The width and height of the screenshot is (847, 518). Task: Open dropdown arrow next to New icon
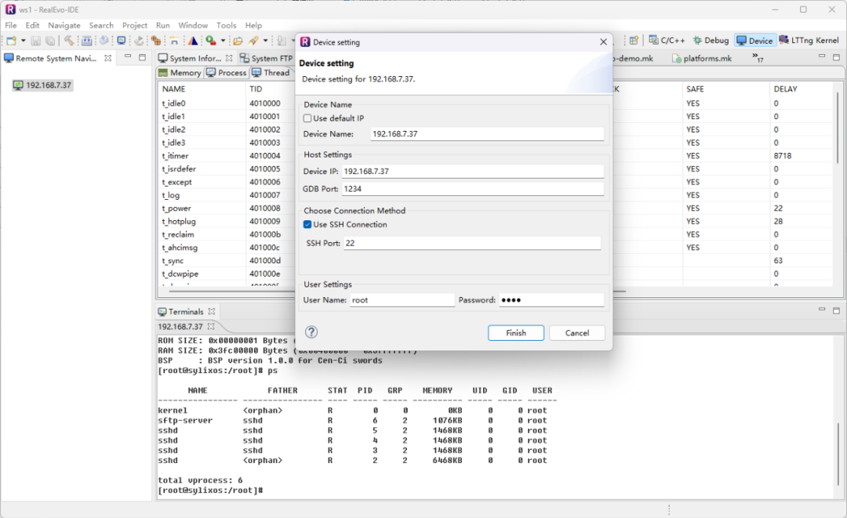pyautogui.click(x=24, y=41)
